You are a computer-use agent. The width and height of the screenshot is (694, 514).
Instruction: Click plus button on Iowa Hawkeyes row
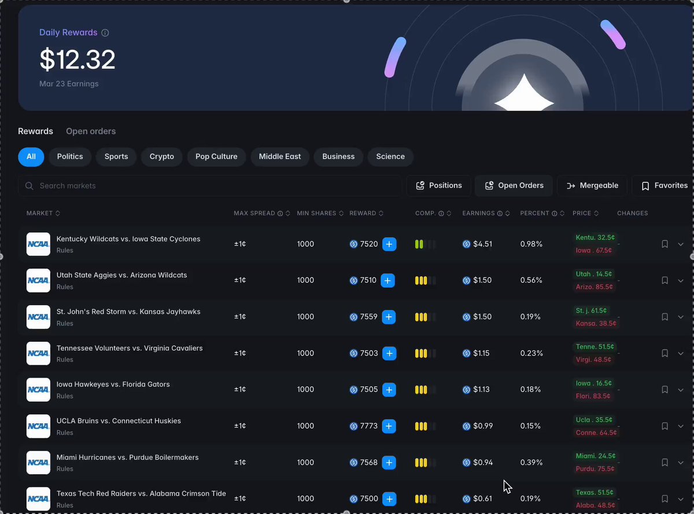pyautogui.click(x=389, y=390)
